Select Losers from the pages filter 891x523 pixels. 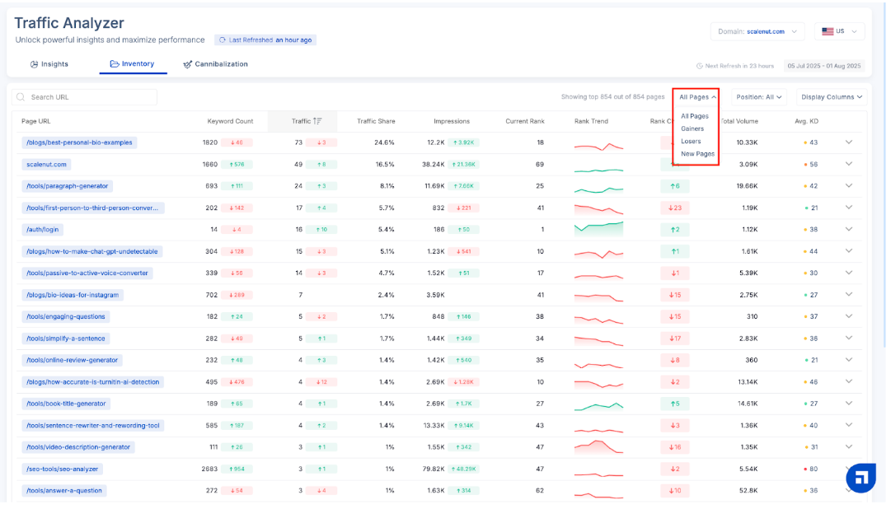[x=691, y=142]
